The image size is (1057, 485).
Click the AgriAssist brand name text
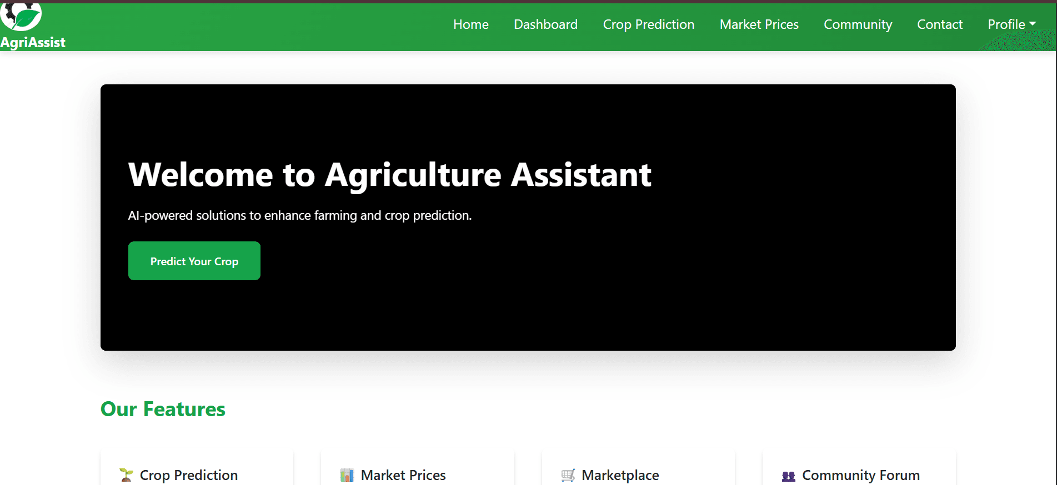tap(33, 43)
